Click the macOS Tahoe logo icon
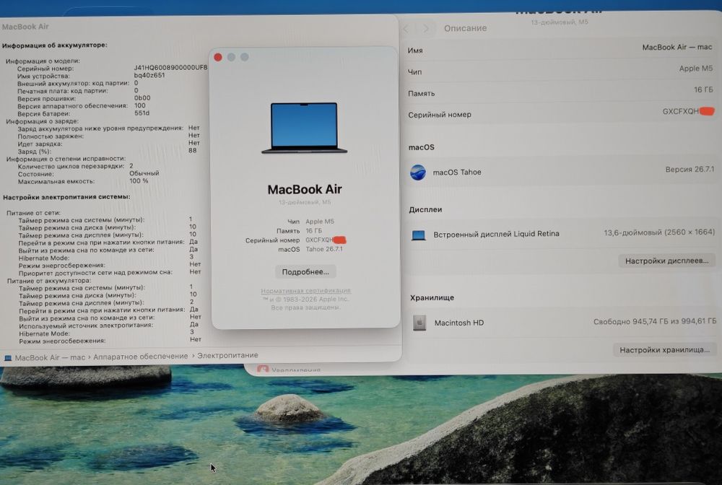 [417, 172]
